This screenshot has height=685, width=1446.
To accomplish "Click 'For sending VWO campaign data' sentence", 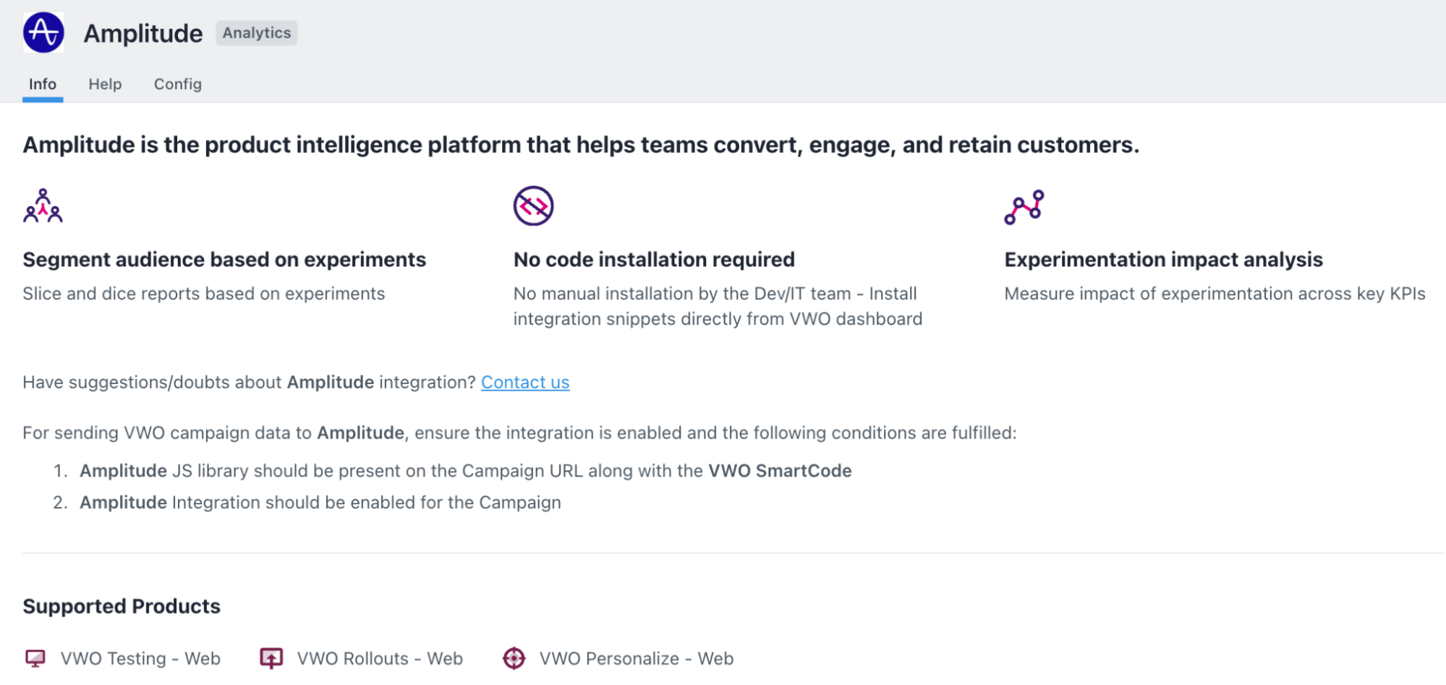I will [519, 433].
